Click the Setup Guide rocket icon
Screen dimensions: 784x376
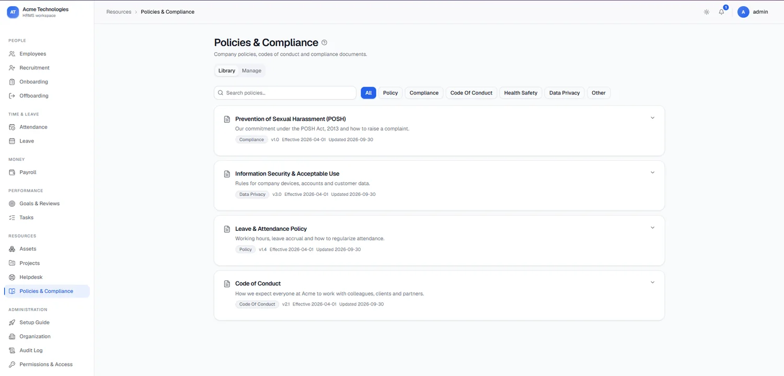click(12, 322)
